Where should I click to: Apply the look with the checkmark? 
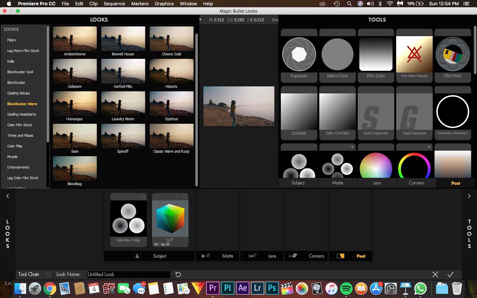point(450,274)
